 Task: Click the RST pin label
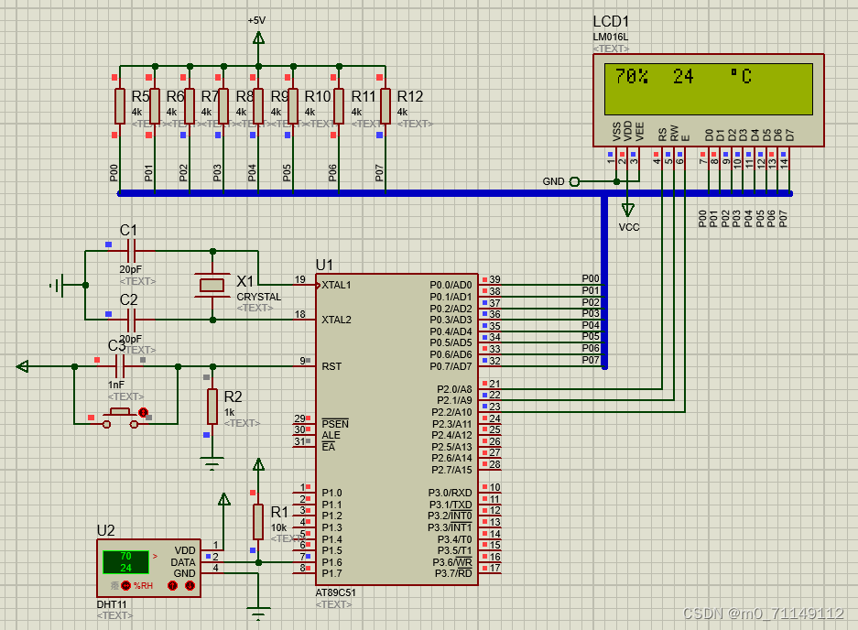(x=331, y=366)
